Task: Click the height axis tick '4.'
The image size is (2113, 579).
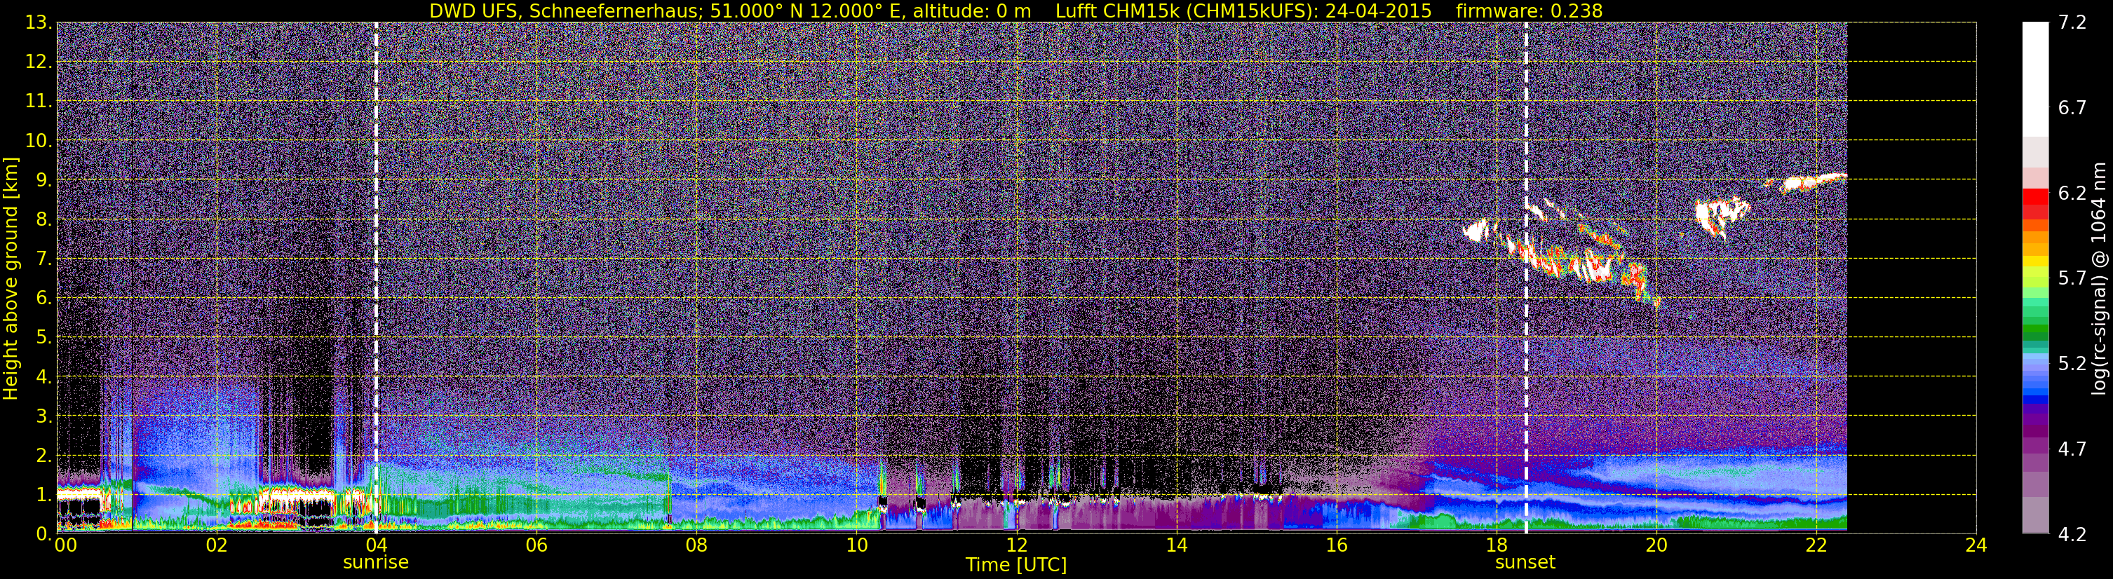Action: click(43, 377)
